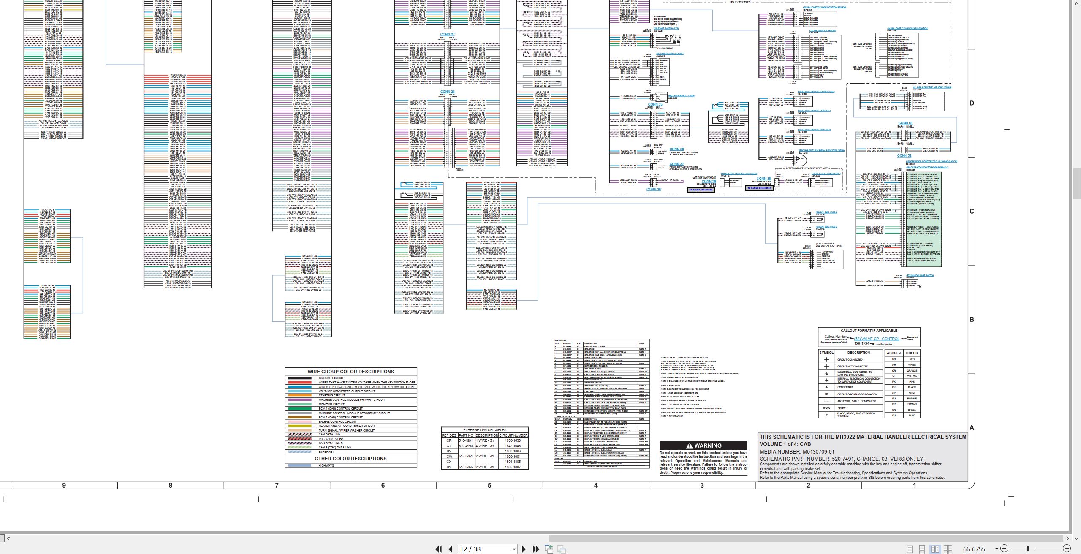The image size is (1081, 554).
Task: Jump to the last page
Action: (536, 549)
